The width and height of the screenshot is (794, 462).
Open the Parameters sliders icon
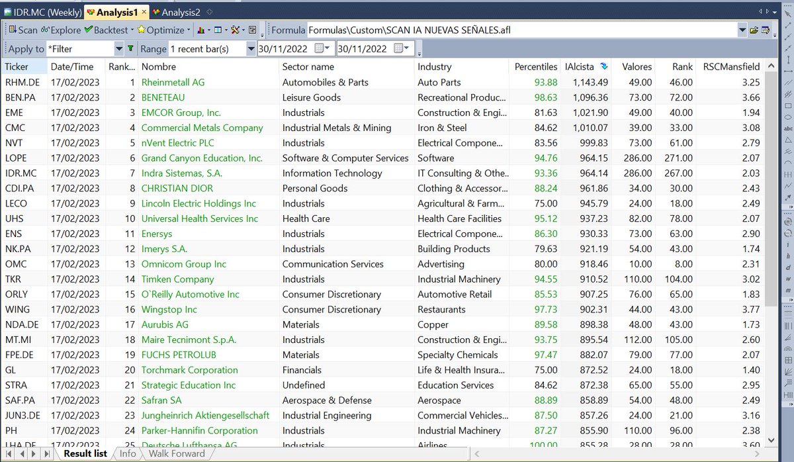[252, 30]
